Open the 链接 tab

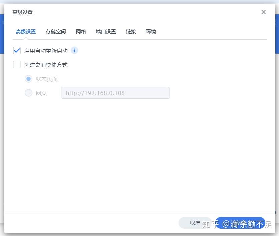pyautogui.click(x=130, y=31)
